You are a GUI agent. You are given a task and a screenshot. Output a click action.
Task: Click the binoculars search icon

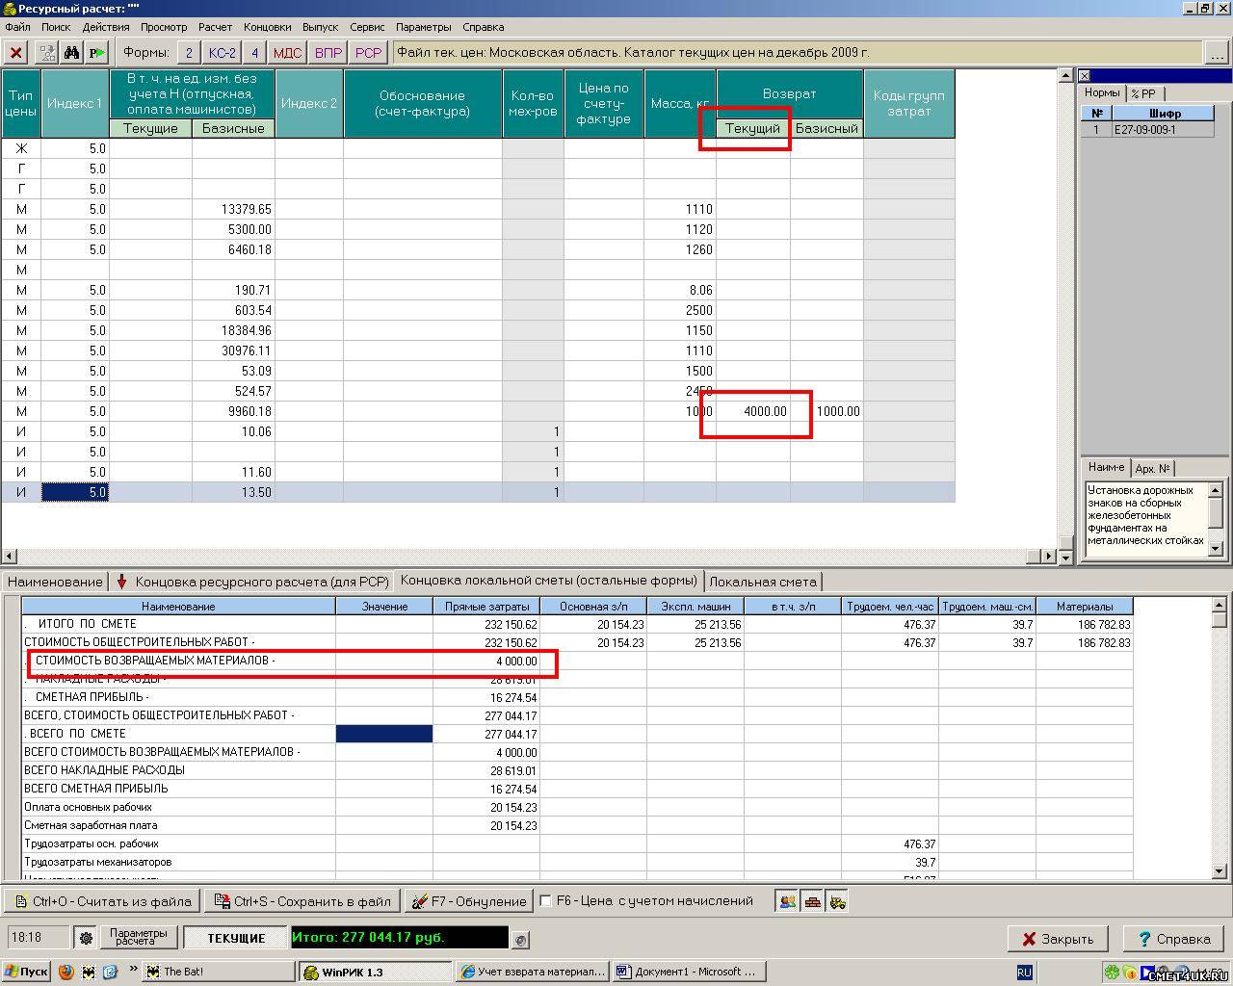click(72, 53)
